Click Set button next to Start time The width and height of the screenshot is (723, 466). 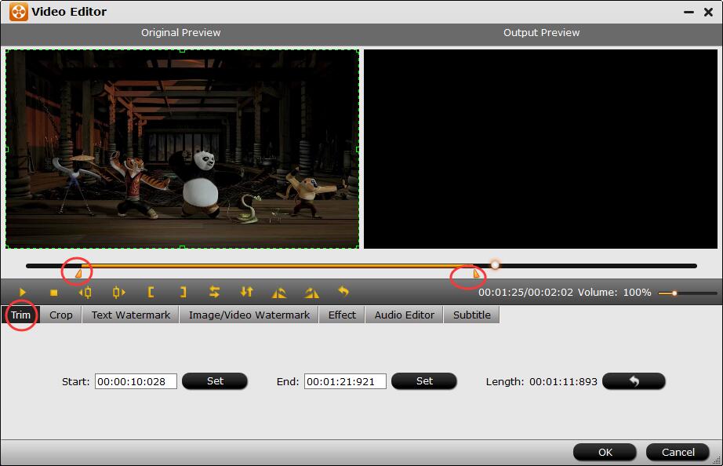(x=215, y=381)
